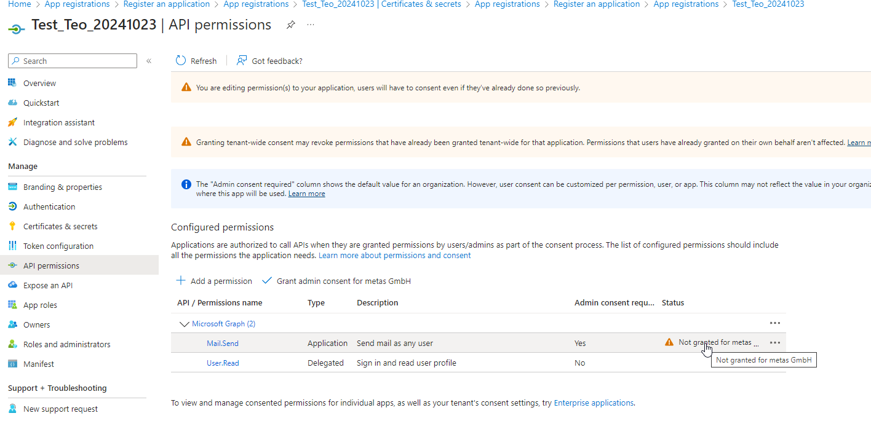This screenshot has height=448, width=871.
Task: Click the Diagnose and solve problems wrench icon
Action: (12, 142)
